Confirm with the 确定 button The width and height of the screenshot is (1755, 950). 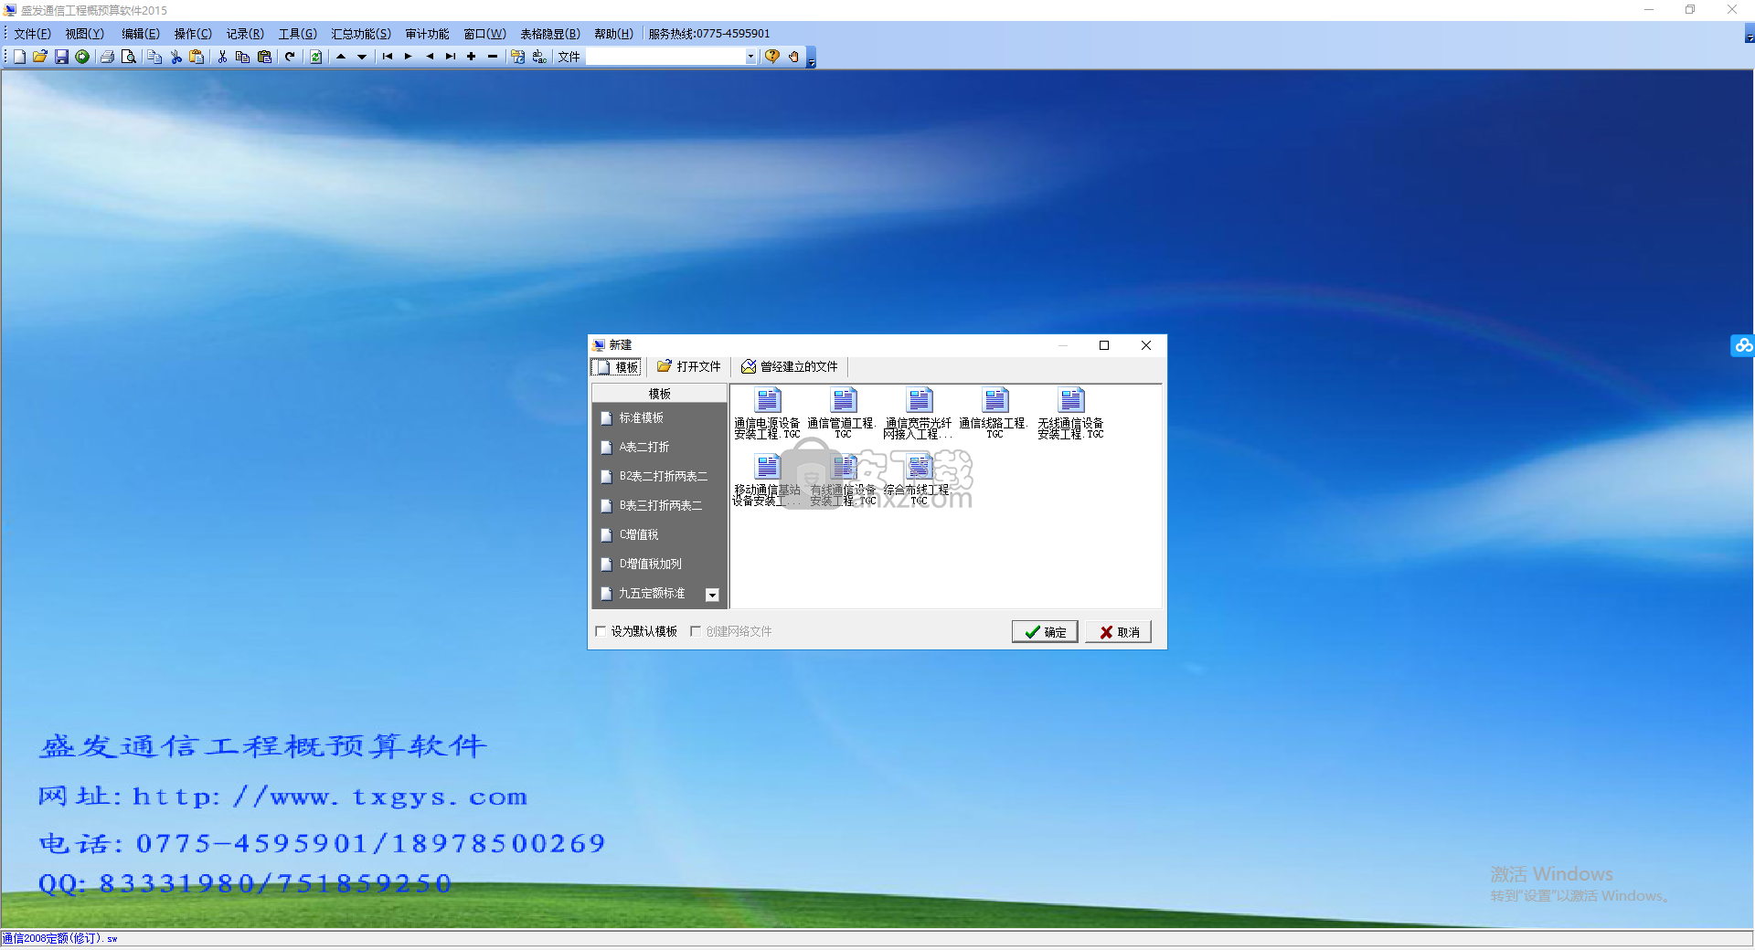coord(1045,631)
